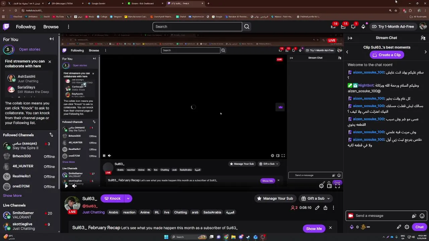429x241 pixels.
Task: Click Try 1-Month Ad-Free button
Action: pos(393,26)
